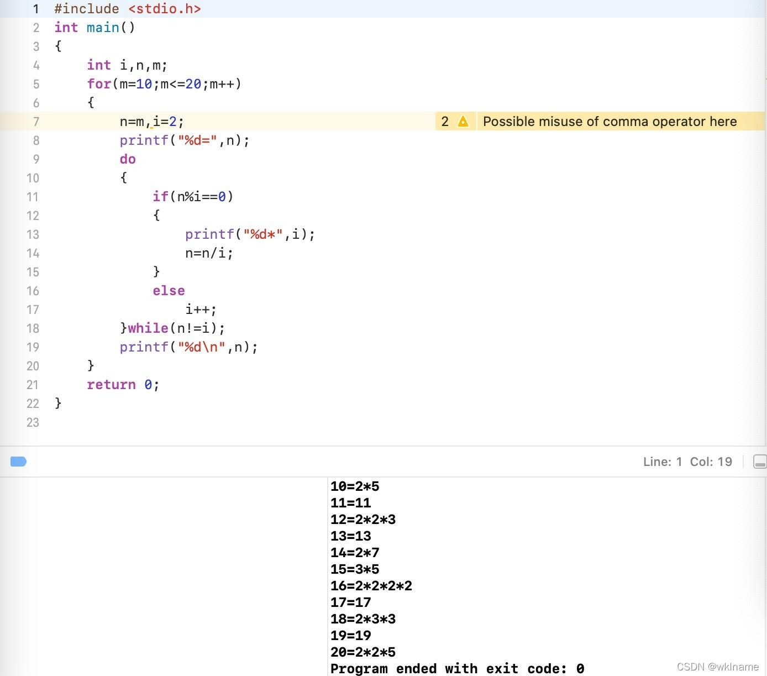
Task: Click the 'i++;' statement
Action: pos(201,310)
